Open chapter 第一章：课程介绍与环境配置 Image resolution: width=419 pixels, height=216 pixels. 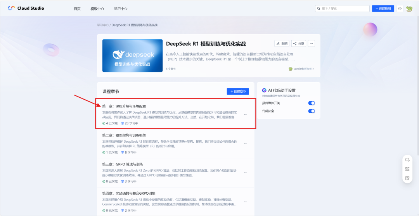(x=124, y=106)
